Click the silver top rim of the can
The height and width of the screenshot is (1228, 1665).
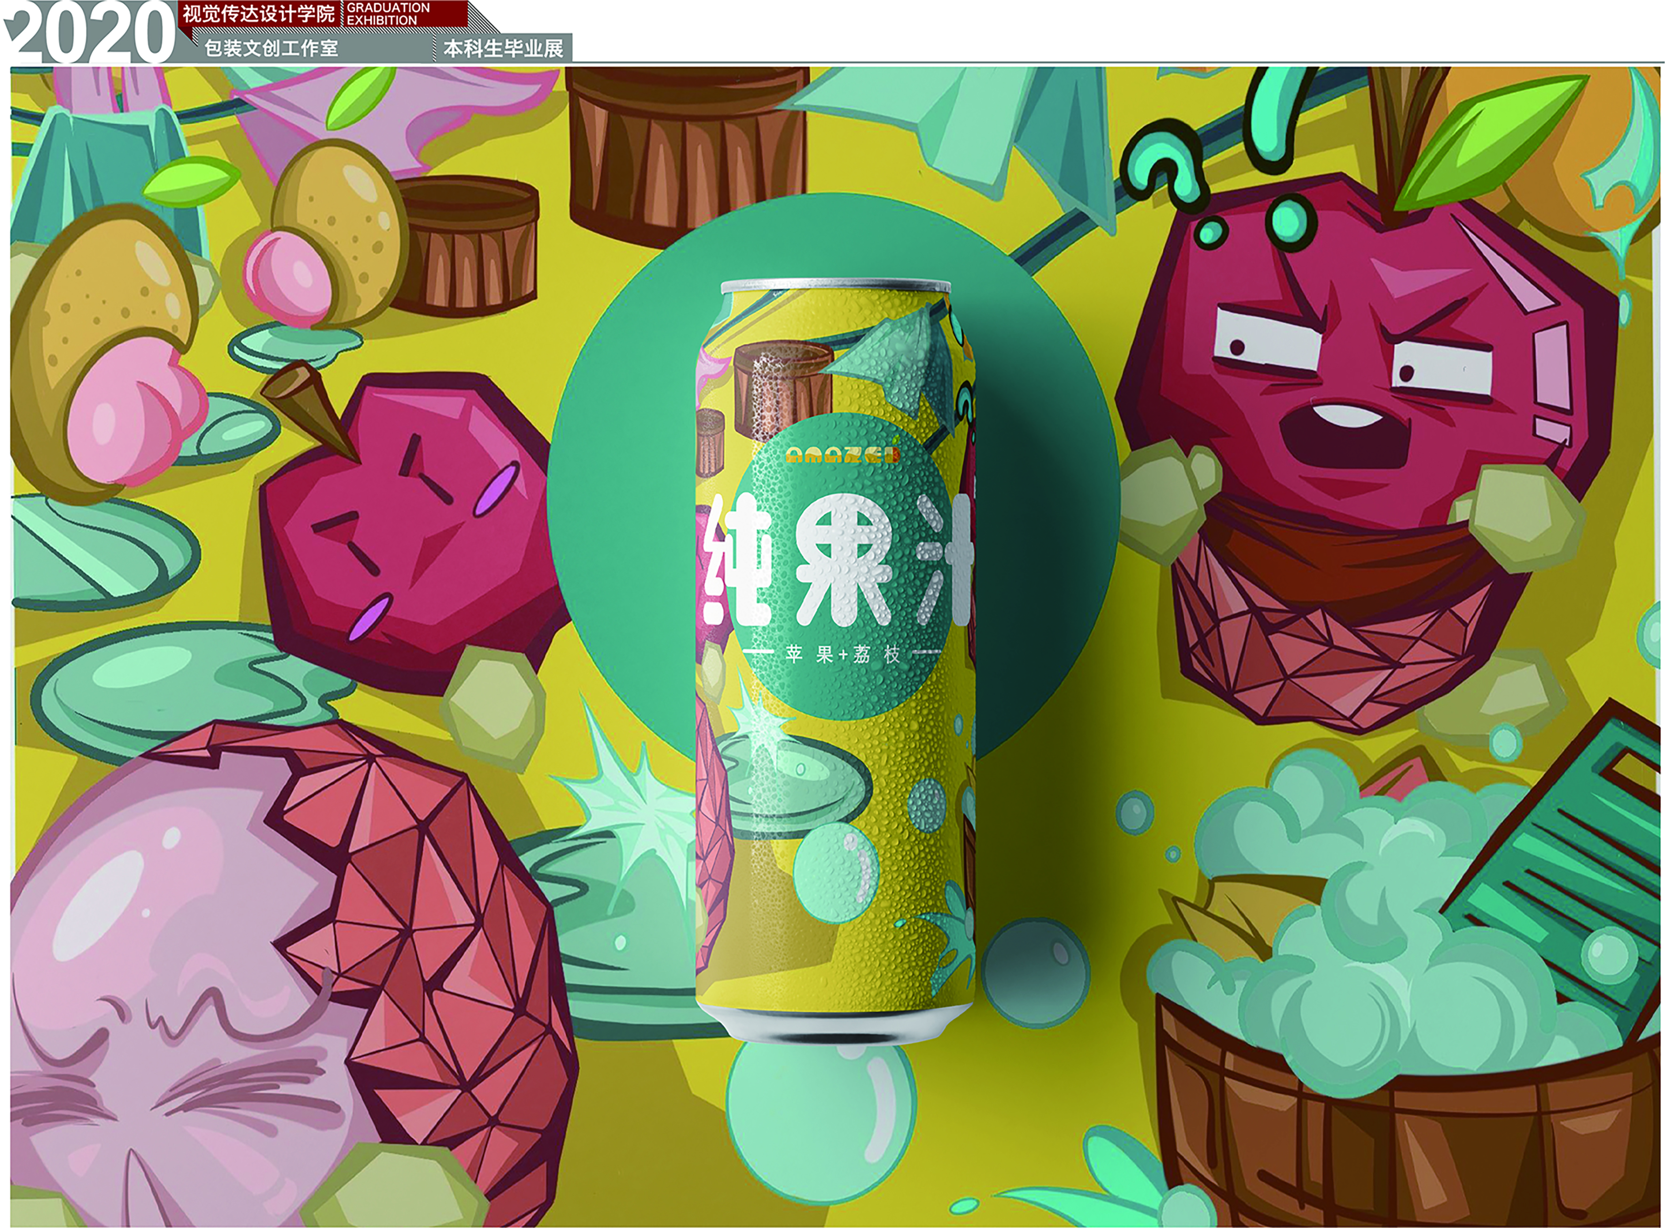coord(836,285)
